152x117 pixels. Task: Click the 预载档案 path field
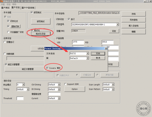tap(25, 58)
